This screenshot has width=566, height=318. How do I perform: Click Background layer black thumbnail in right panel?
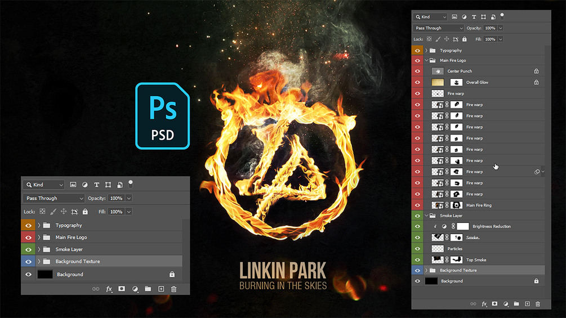(x=431, y=281)
